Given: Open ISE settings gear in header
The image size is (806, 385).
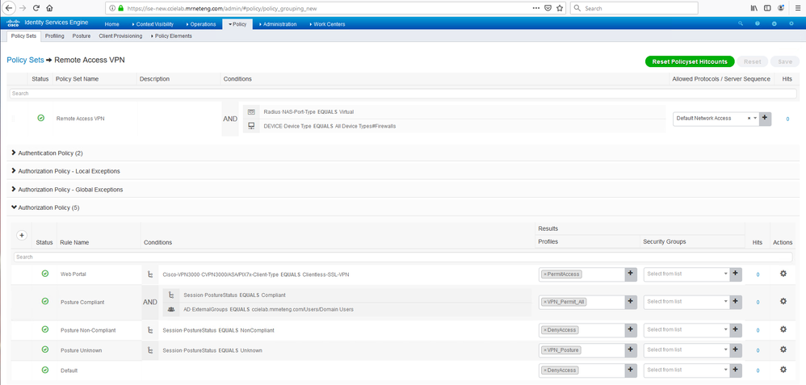Looking at the screenshot, I should pyautogui.click(x=791, y=23).
